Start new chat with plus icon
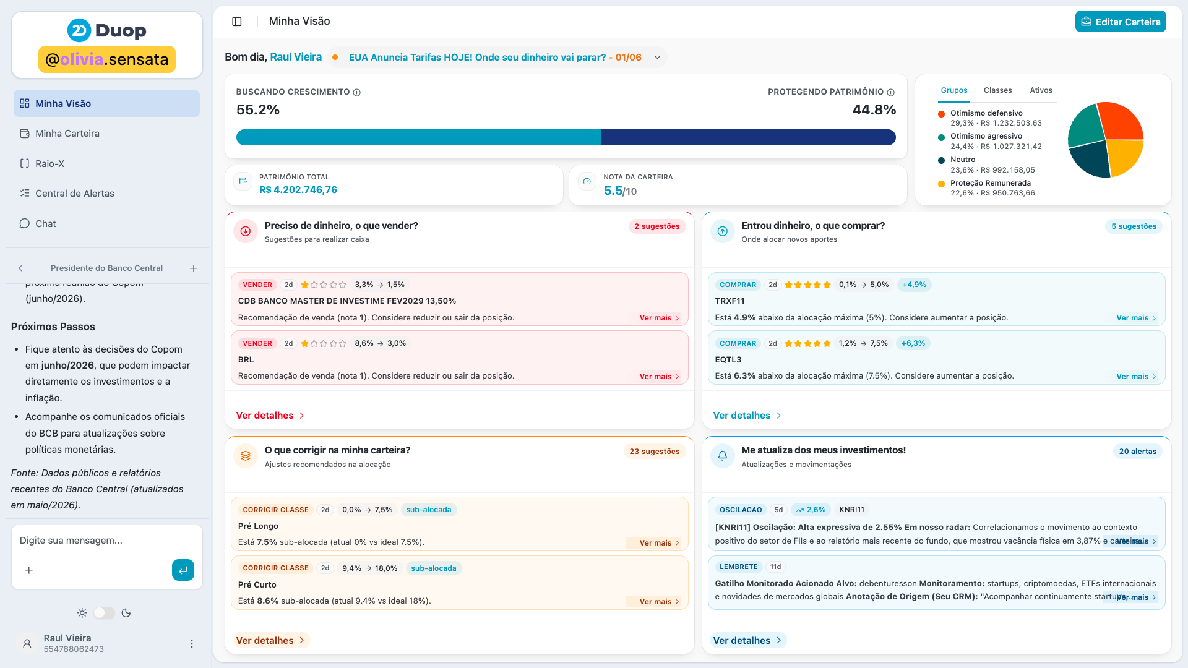The image size is (1188, 668). pyautogui.click(x=194, y=268)
